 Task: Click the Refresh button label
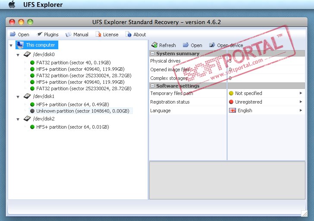[x=167, y=45]
